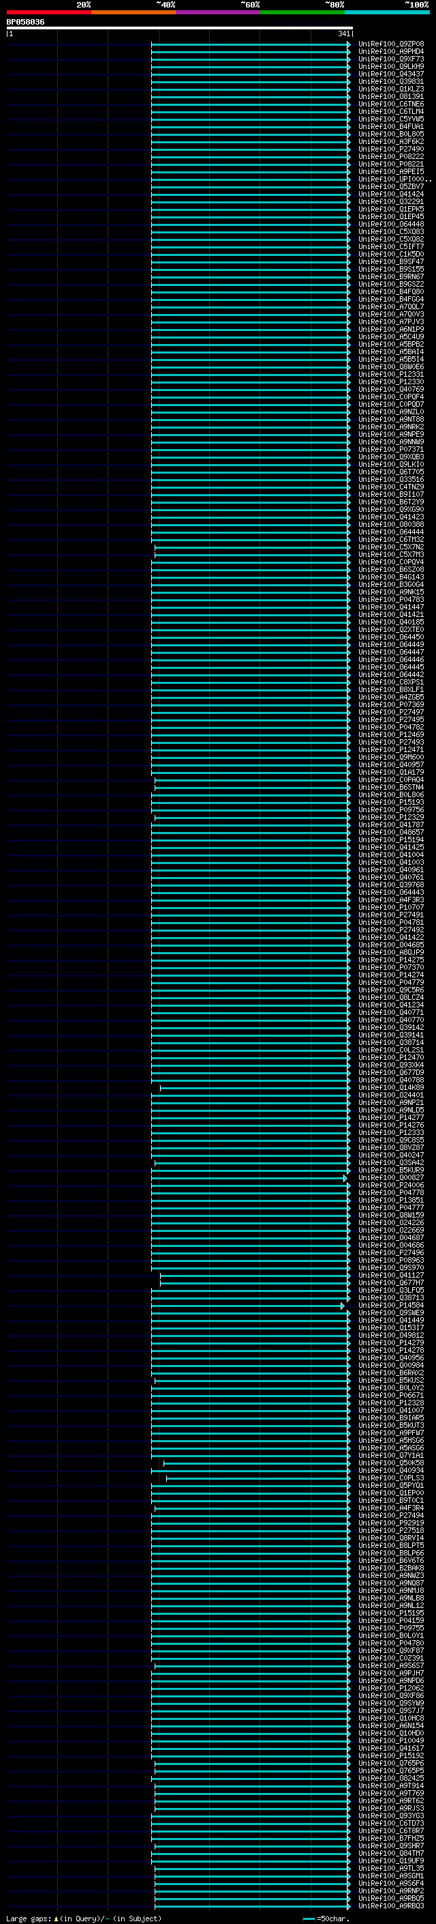Click the red ~20% identity color band
The image size is (436, 1924).
48,12
